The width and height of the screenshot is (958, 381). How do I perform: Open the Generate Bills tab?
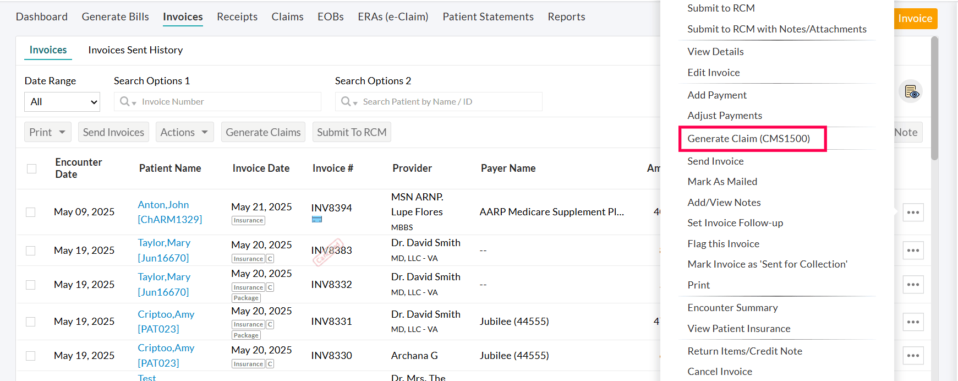tap(116, 17)
